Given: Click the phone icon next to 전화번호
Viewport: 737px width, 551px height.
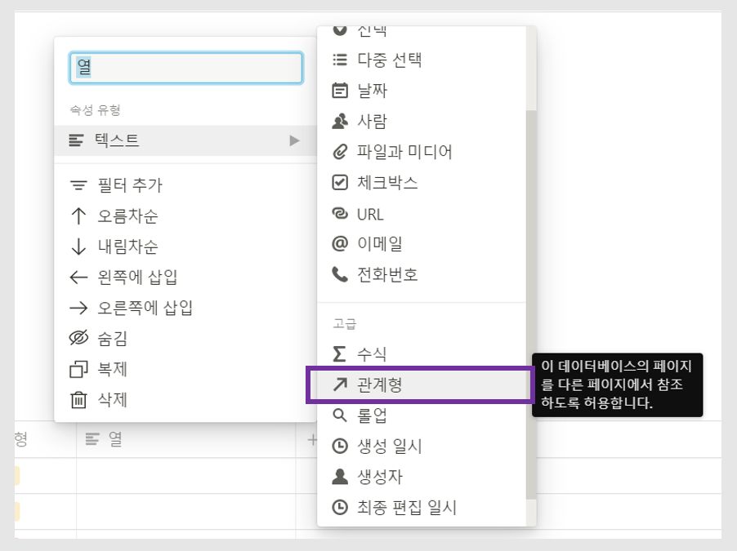Looking at the screenshot, I should point(340,274).
